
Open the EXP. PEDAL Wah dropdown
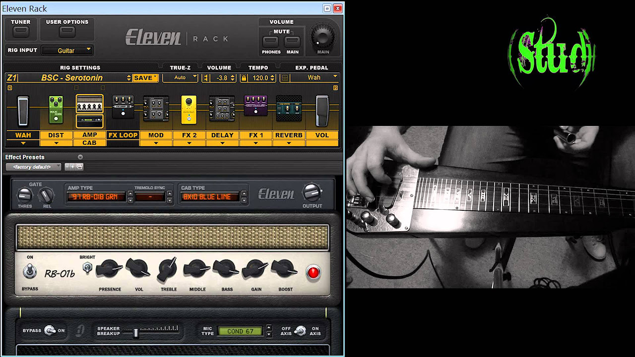(315, 78)
